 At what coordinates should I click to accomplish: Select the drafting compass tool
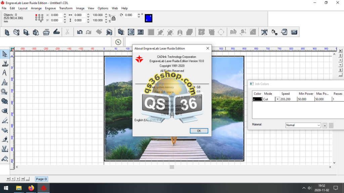click(5, 73)
